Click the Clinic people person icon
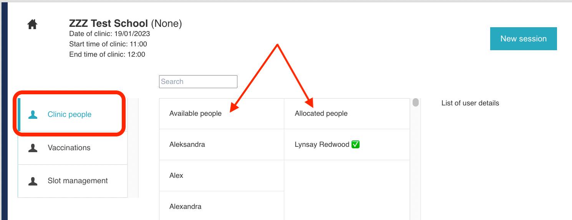The height and width of the screenshot is (220, 572). click(x=33, y=115)
